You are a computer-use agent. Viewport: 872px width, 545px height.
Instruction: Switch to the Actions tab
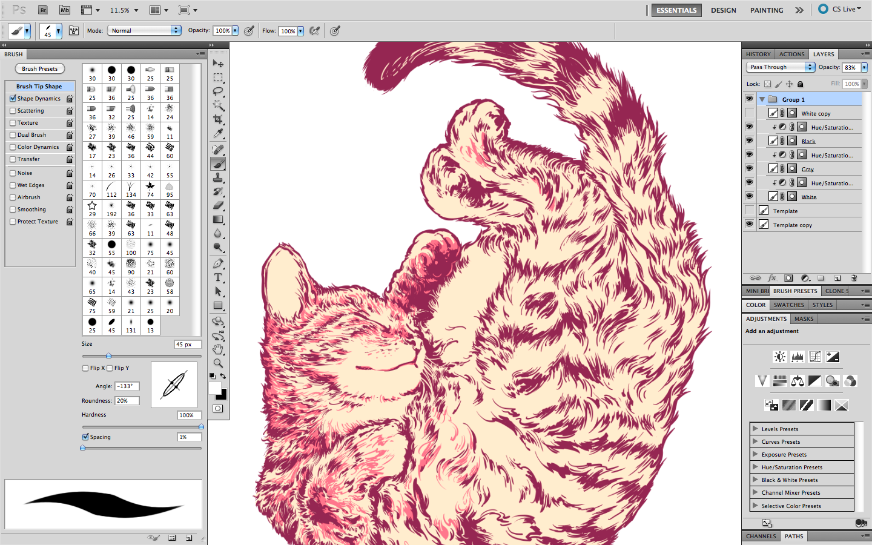(x=791, y=54)
